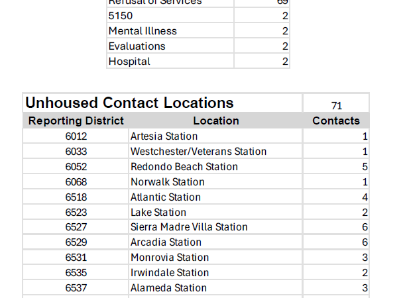The image size is (409, 298).
Task: Click the Unhoused Contact Locations title cell
Action: coord(129,103)
